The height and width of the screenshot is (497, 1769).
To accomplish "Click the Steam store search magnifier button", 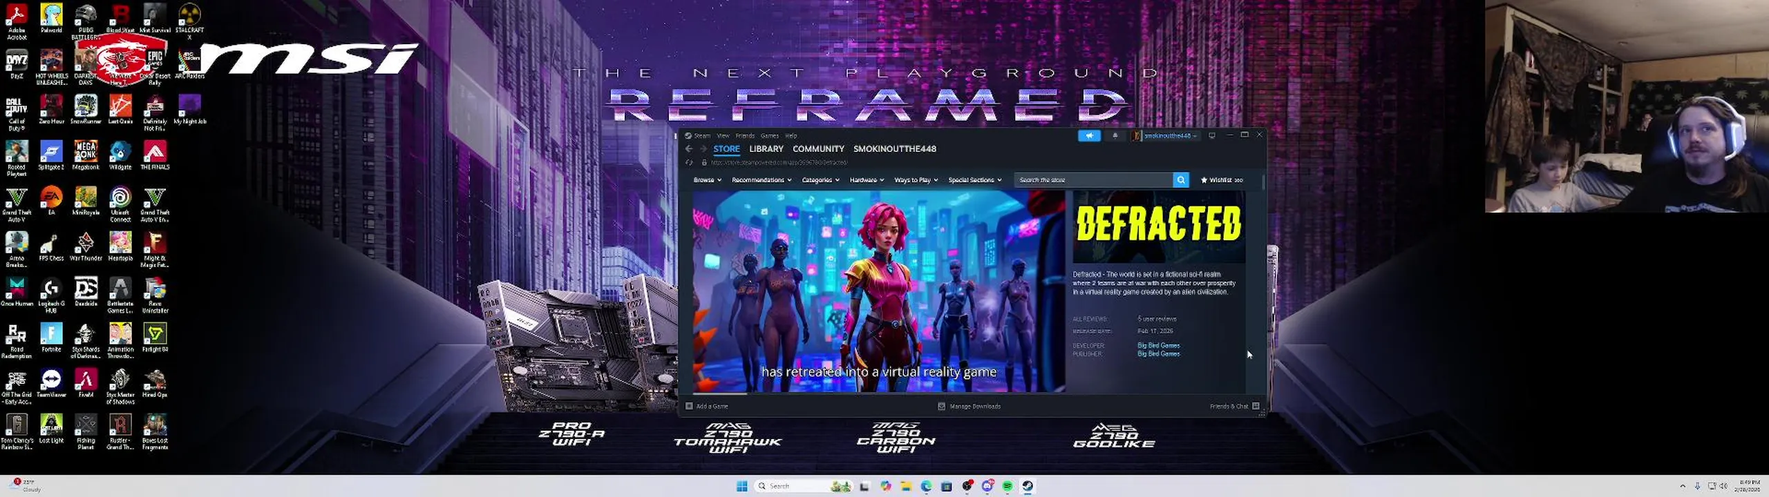I will coord(1181,179).
